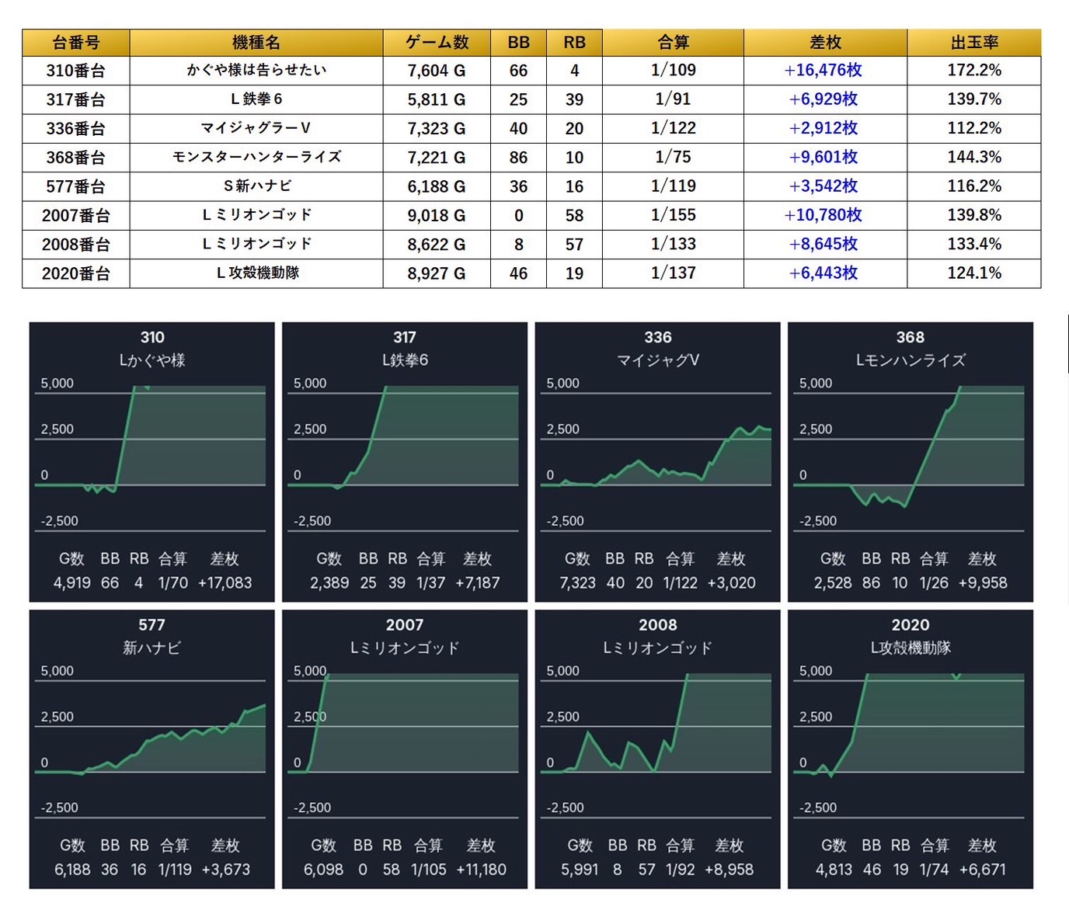Click the 1/133 combined probability
This screenshot has height=924, width=1069.
[673, 244]
